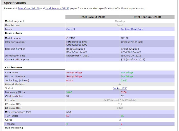Select the TDP value 55

123,116
